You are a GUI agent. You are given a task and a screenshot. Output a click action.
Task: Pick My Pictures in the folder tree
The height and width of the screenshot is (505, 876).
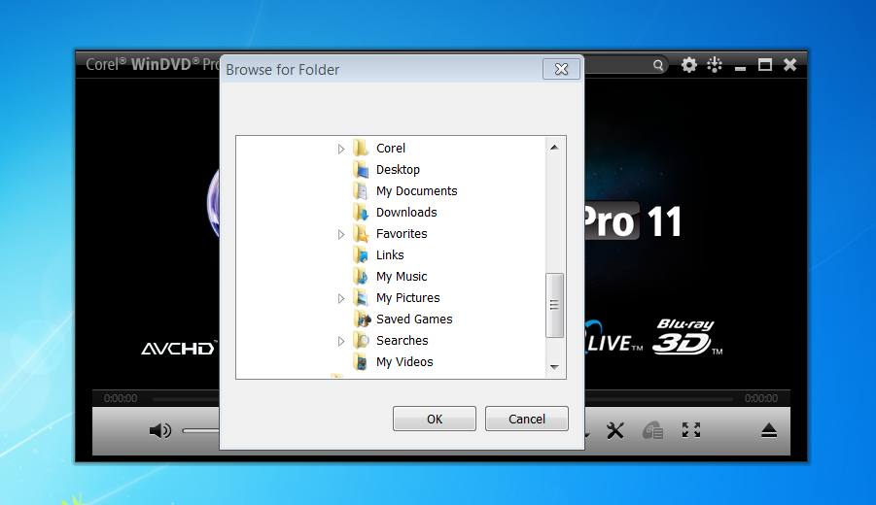coord(407,298)
